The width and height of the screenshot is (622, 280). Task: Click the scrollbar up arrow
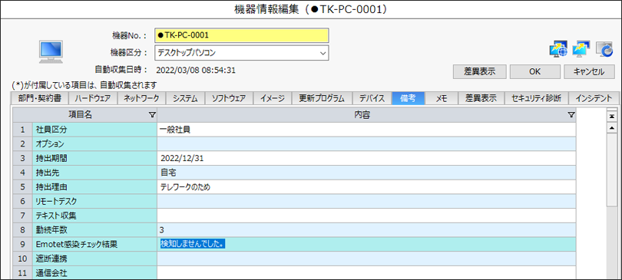612,128
